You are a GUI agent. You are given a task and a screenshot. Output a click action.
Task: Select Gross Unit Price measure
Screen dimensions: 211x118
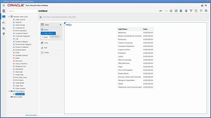pyautogui.click(x=21, y=64)
